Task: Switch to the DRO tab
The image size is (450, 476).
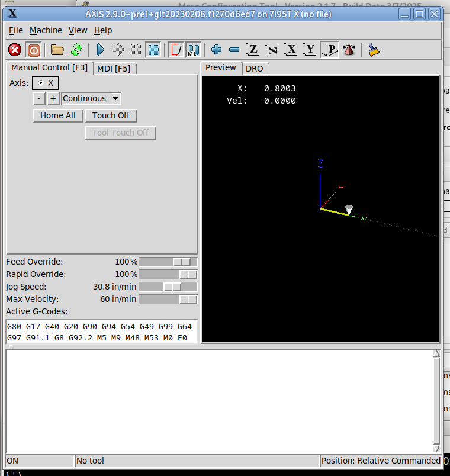Action: tap(255, 69)
